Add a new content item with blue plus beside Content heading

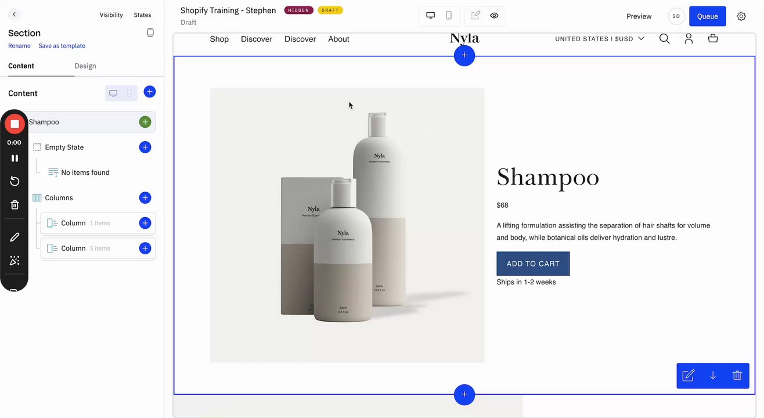point(150,92)
